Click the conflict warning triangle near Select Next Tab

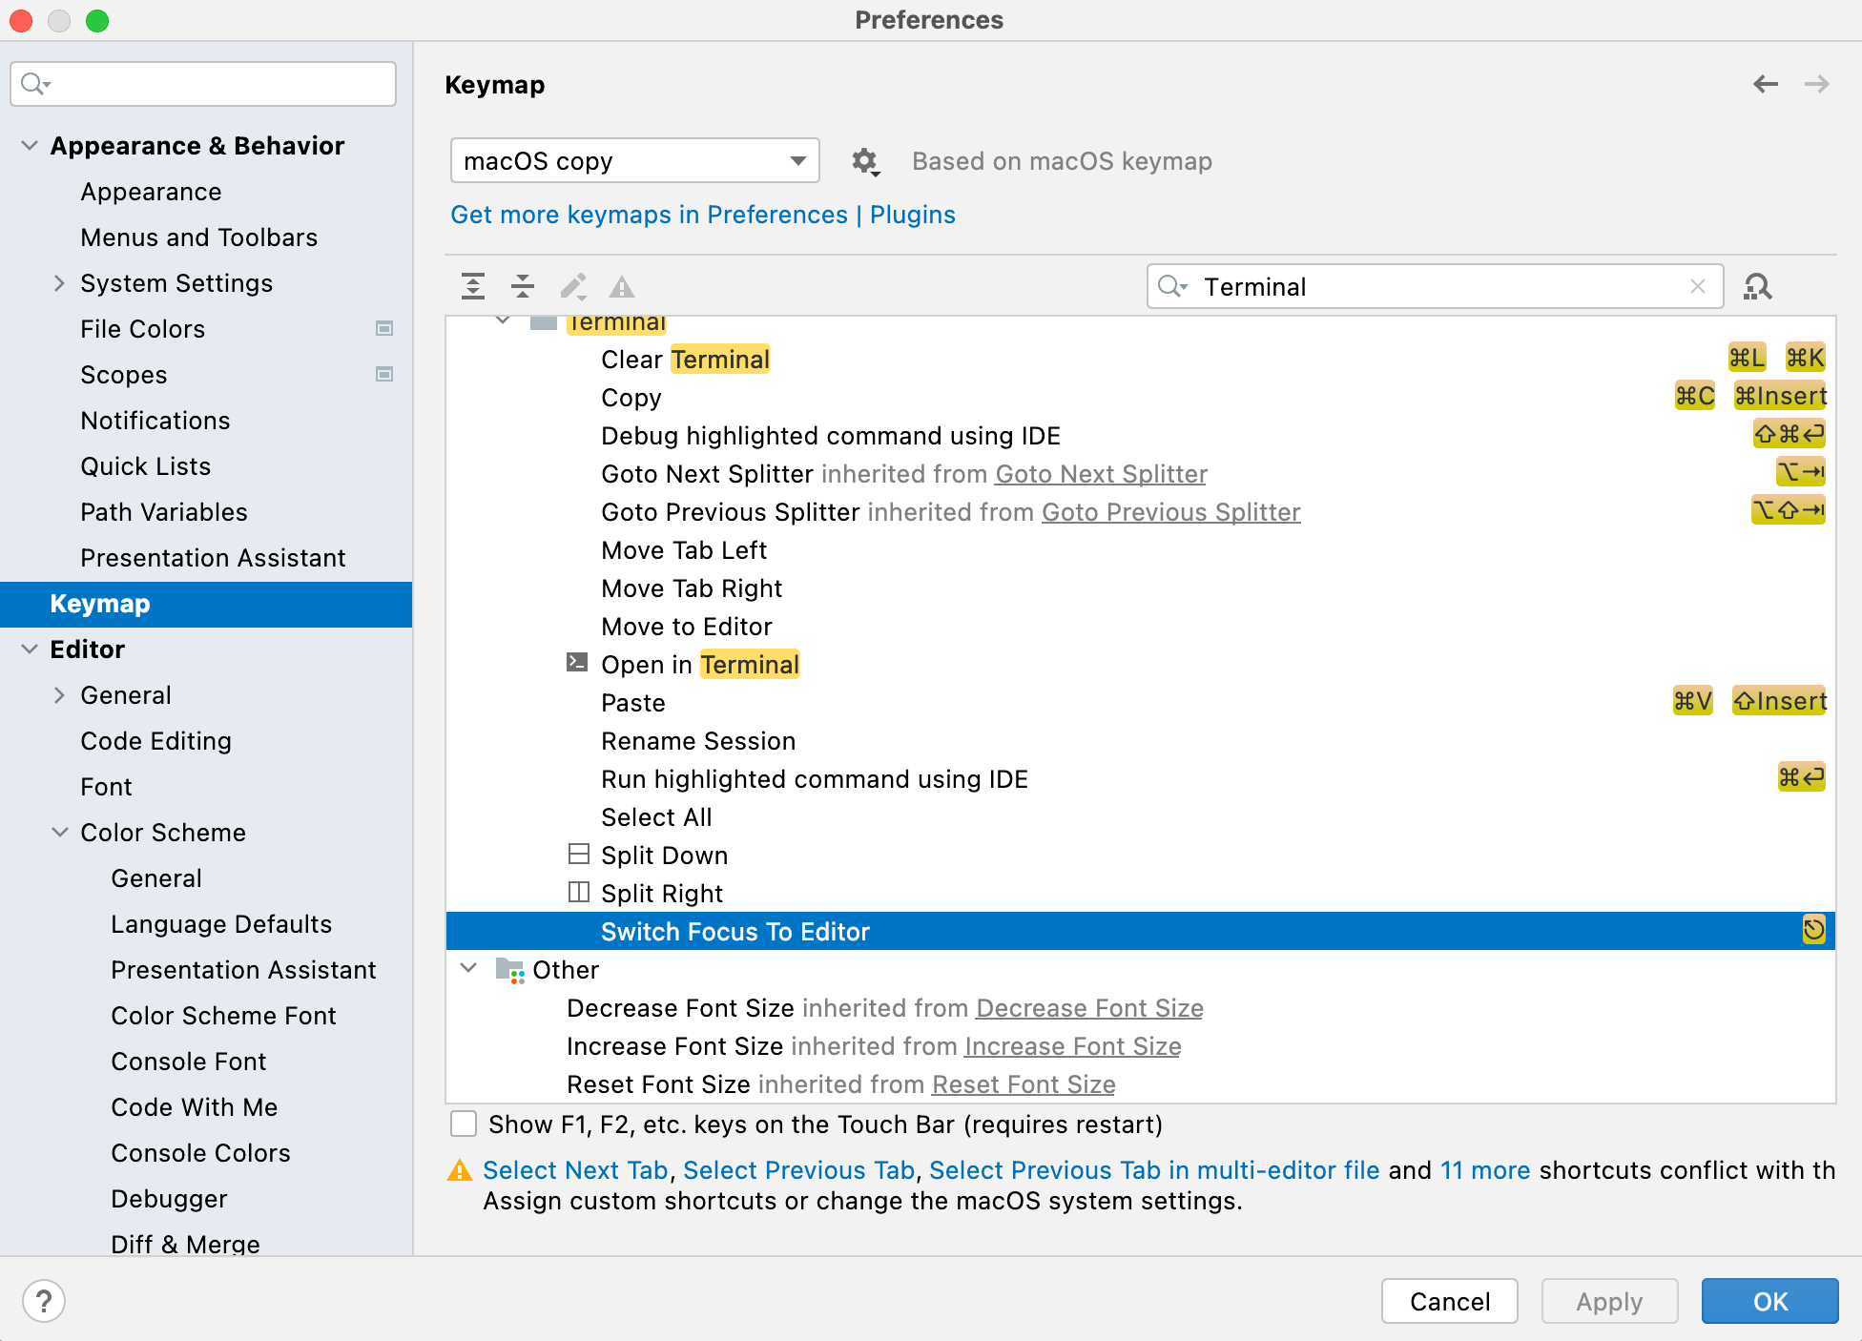click(460, 1170)
